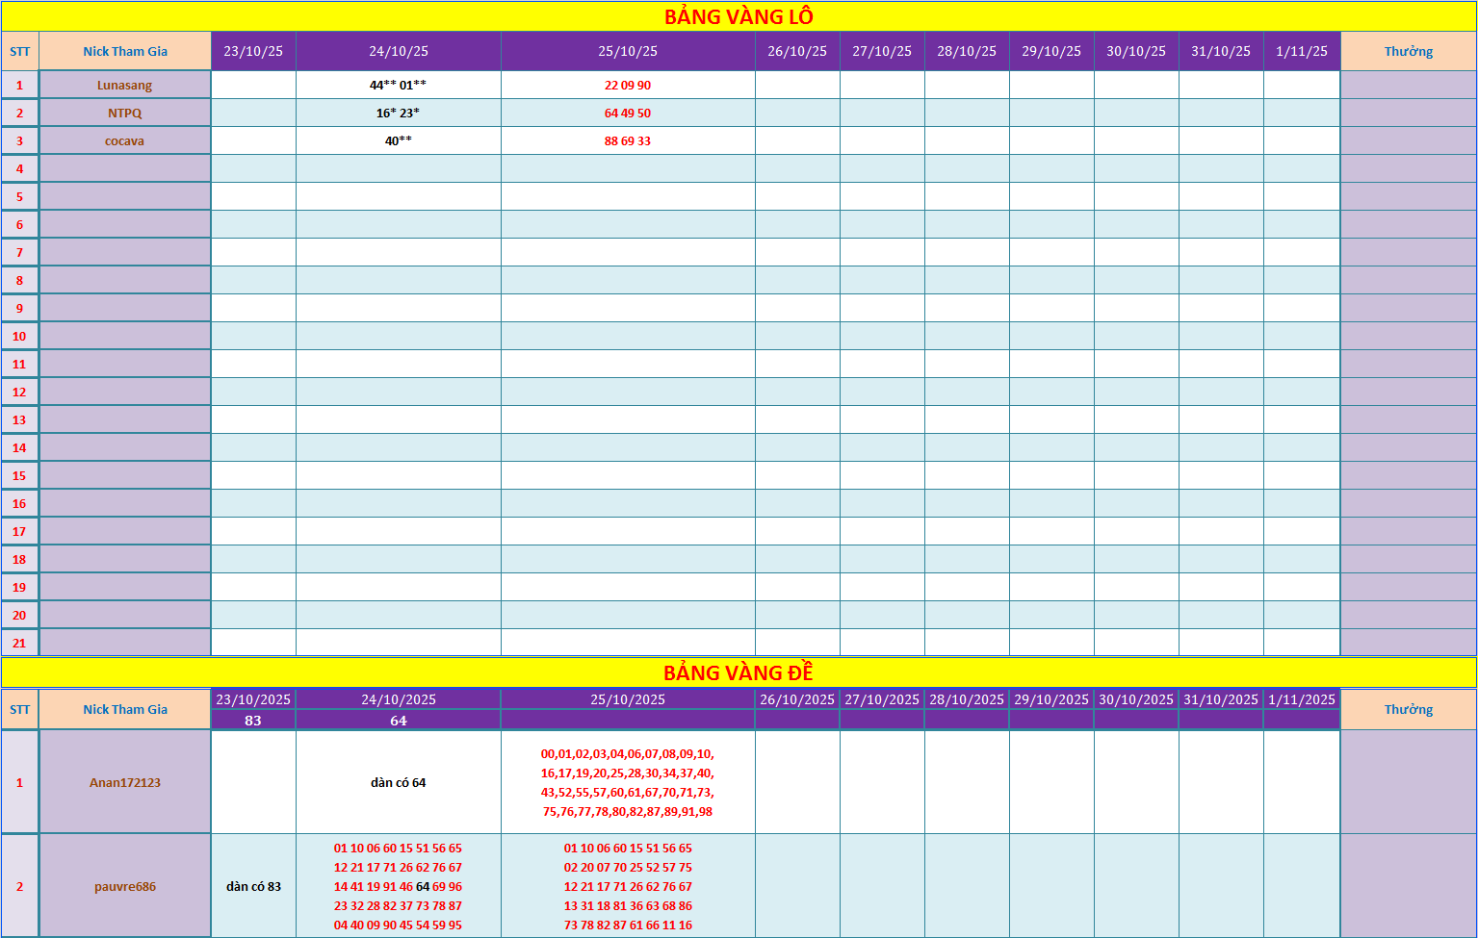Click the BẢNG VÀNG ĐỀ title banner
The width and height of the screenshot is (1478, 938).
click(739, 672)
